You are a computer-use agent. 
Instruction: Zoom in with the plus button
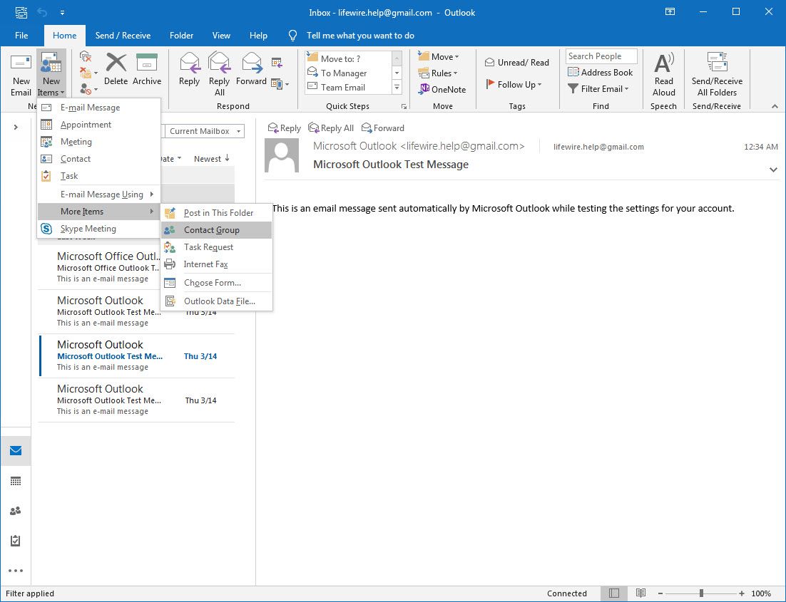[x=741, y=593]
